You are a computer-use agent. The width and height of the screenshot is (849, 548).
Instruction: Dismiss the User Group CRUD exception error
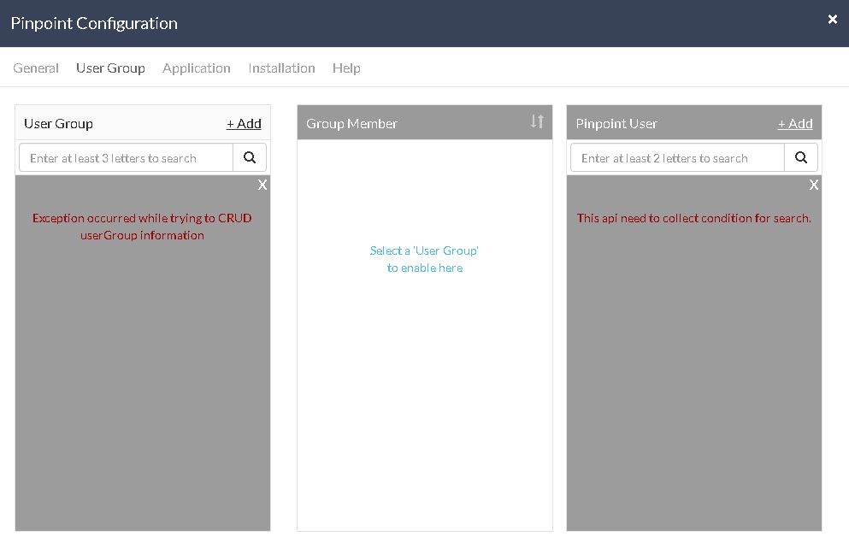click(x=262, y=186)
